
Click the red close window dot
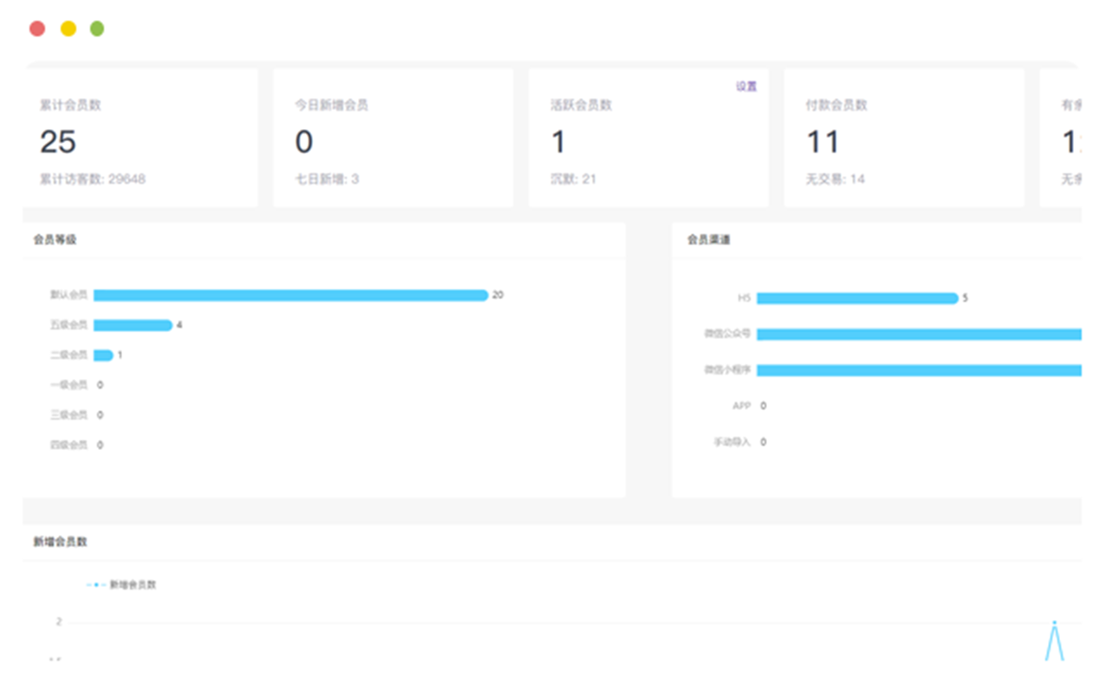[x=37, y=29]
